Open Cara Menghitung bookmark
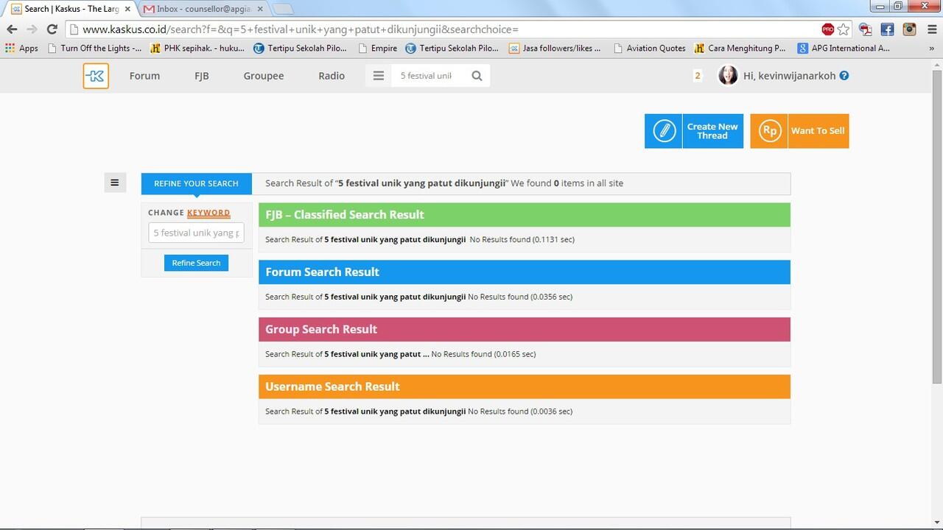This screenshot has height=530, width=943. [740, 48]
